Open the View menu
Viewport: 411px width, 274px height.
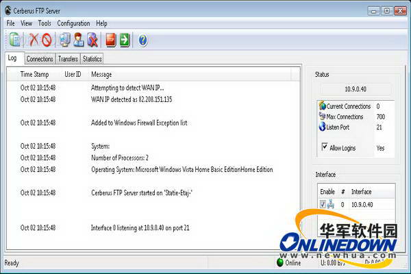point(26,23)
